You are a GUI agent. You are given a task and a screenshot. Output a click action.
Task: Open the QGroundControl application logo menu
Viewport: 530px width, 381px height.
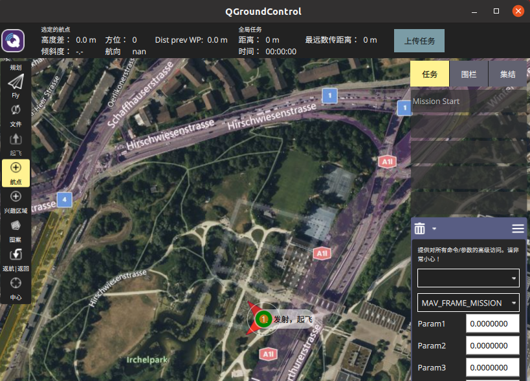pyautogui.click(x=13, y=41)
